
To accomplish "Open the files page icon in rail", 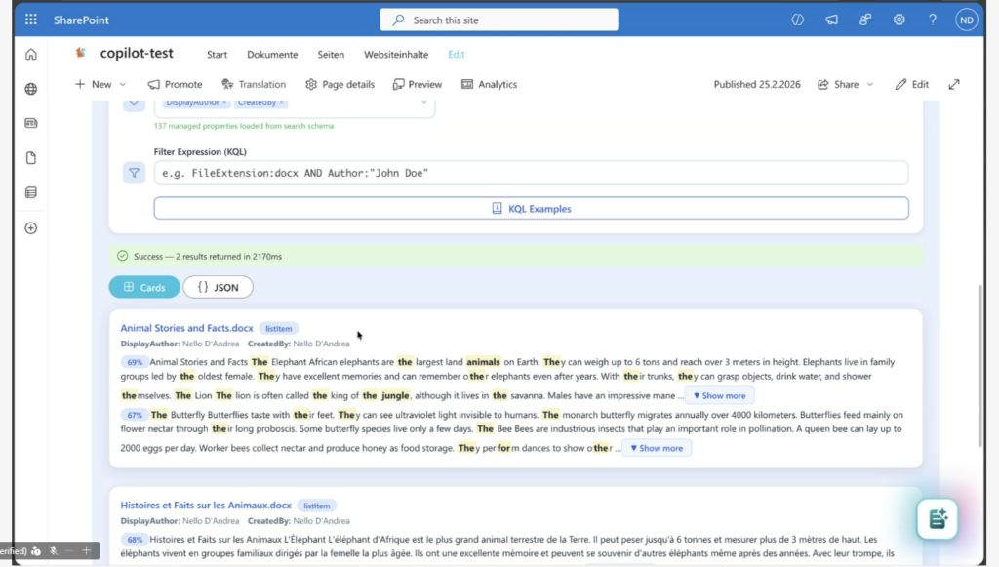I will coord(30,157).
